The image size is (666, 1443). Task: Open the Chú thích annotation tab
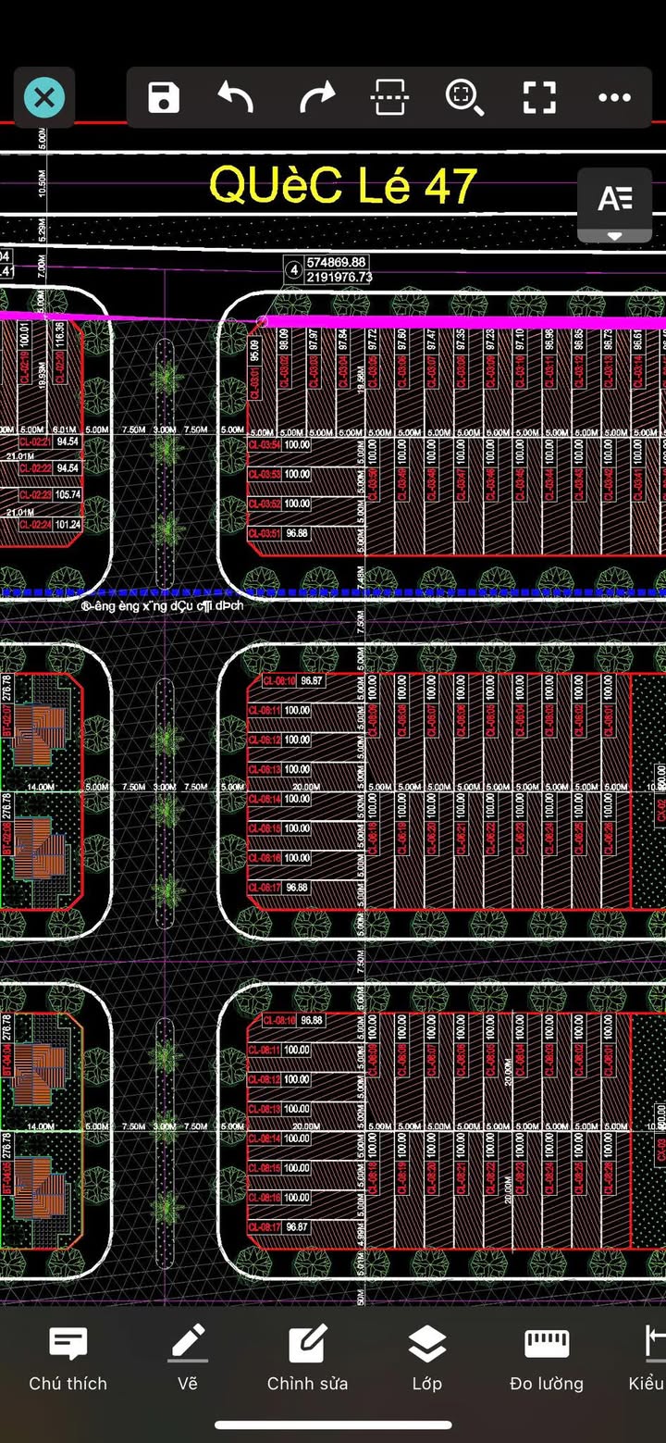(68, 1358)
